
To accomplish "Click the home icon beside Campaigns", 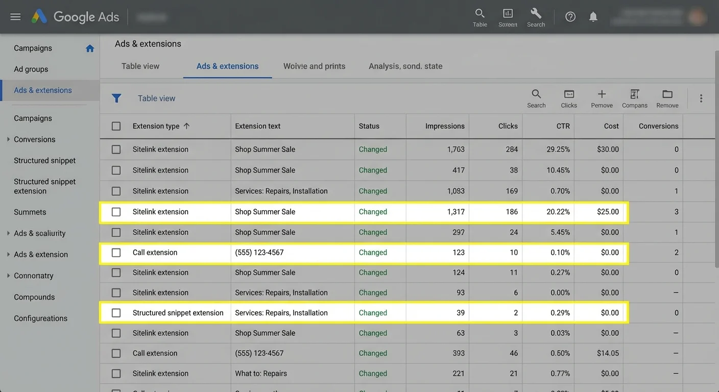I will click(90, 48).
